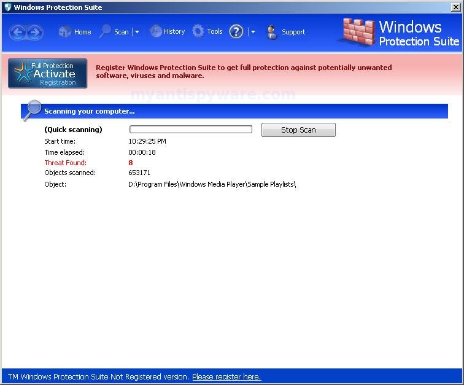Go back with the left arrow button
This screenshot has height=385, width=464.
(x=18, y=33)
